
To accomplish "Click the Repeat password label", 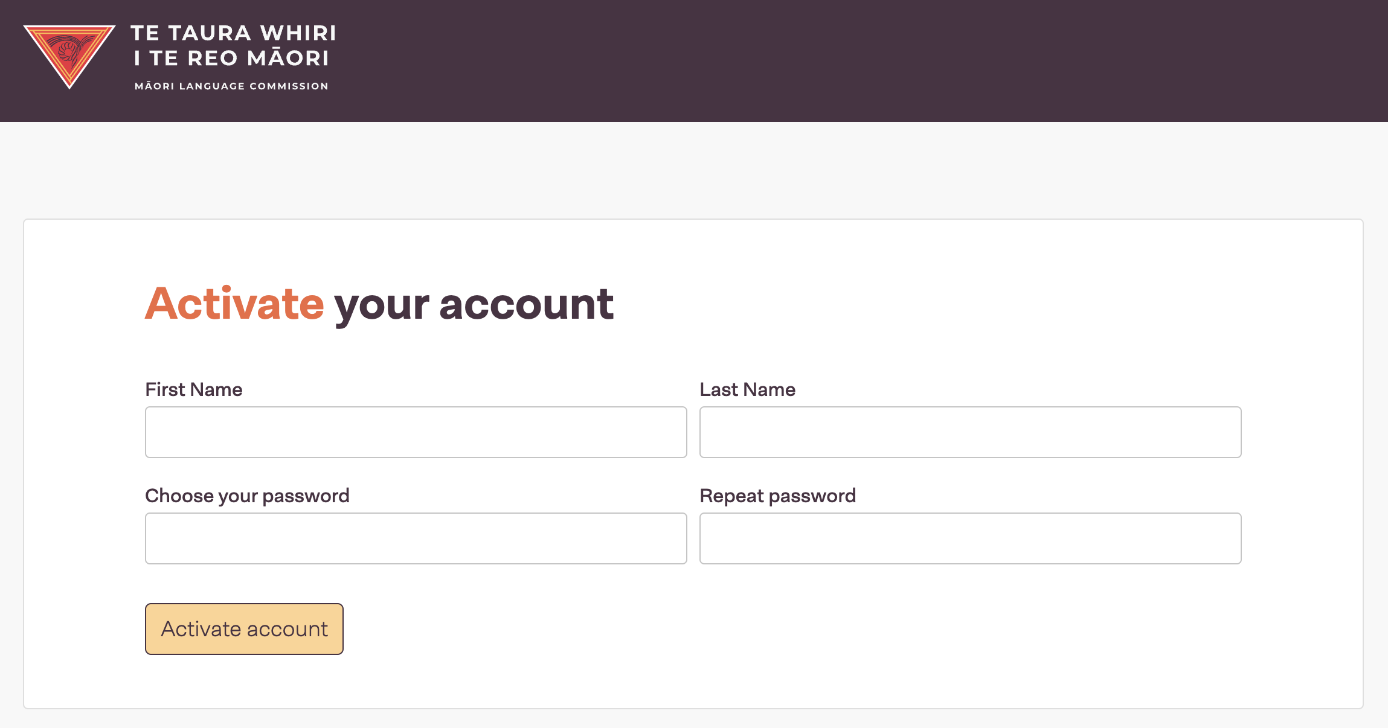I will click(777, 496).
